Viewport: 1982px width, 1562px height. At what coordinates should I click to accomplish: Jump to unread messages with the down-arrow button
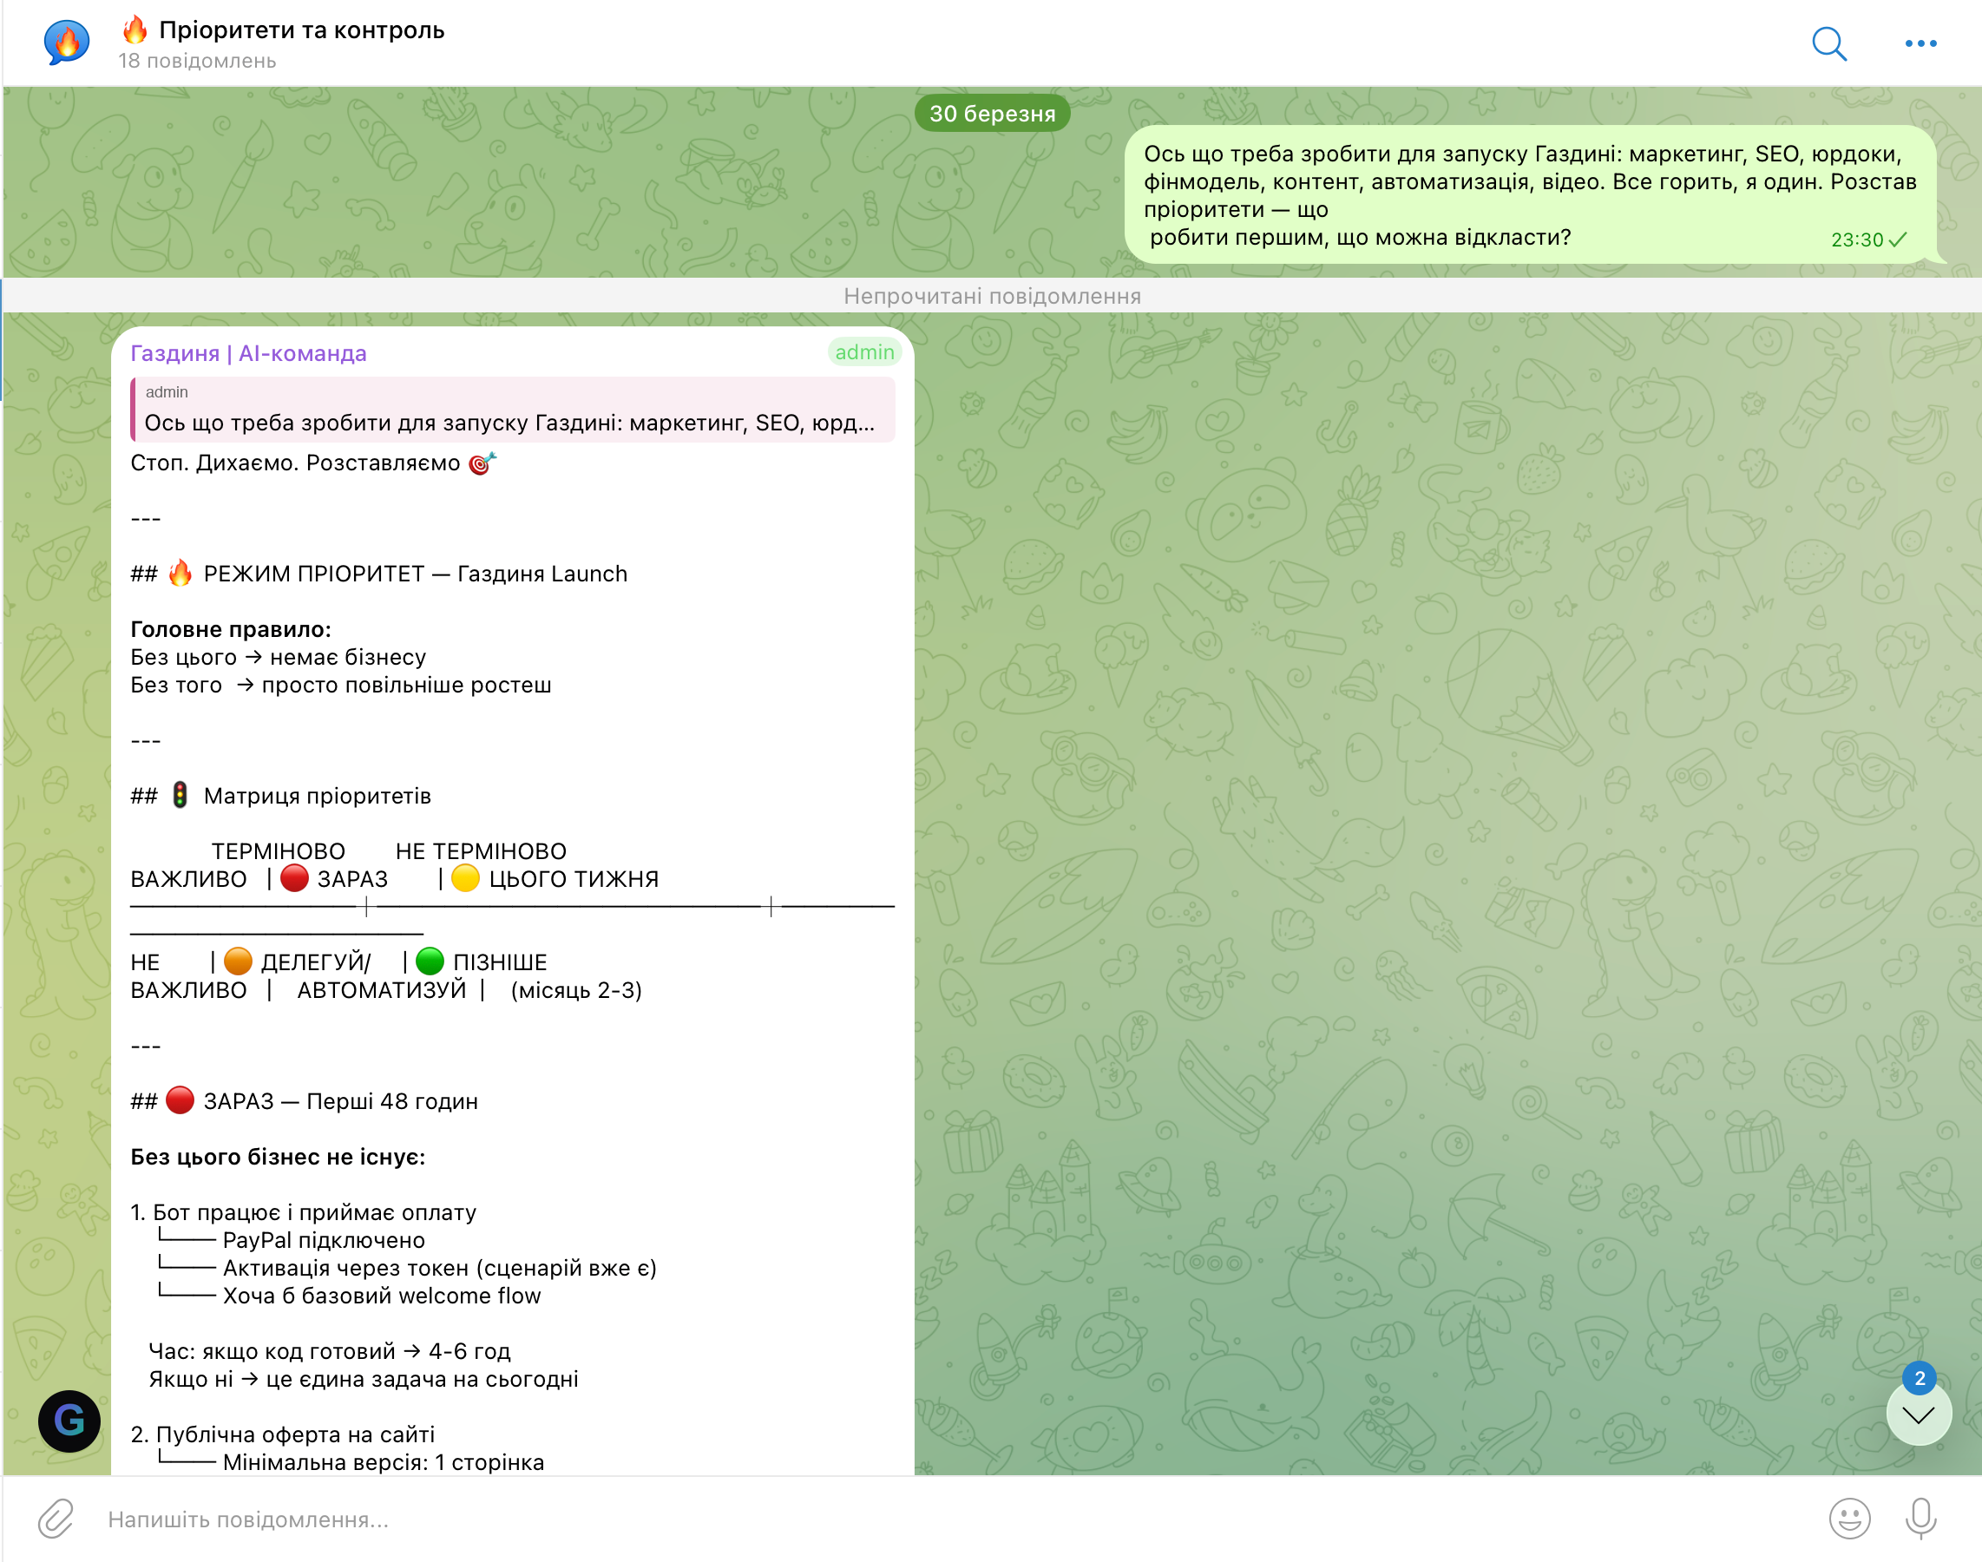click(x=1918, y=1414)
